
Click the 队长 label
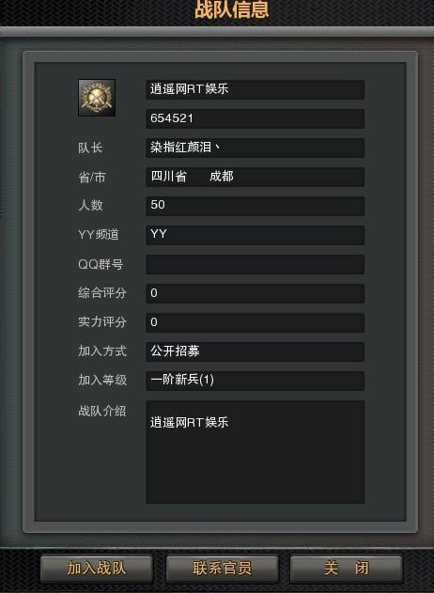point(90,148)
